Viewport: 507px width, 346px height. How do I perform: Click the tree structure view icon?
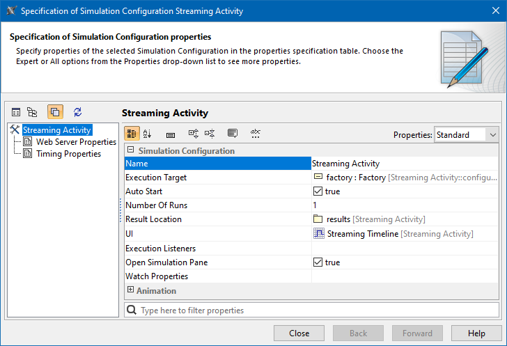pos(31,112)
